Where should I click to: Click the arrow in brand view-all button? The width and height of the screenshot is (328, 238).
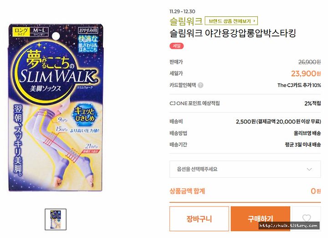coord(254,21)
